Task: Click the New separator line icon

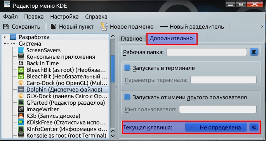Action: pos(164,27)
